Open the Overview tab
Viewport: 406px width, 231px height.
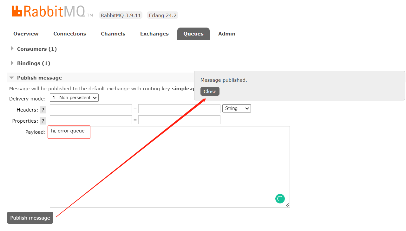click(26, 34)
